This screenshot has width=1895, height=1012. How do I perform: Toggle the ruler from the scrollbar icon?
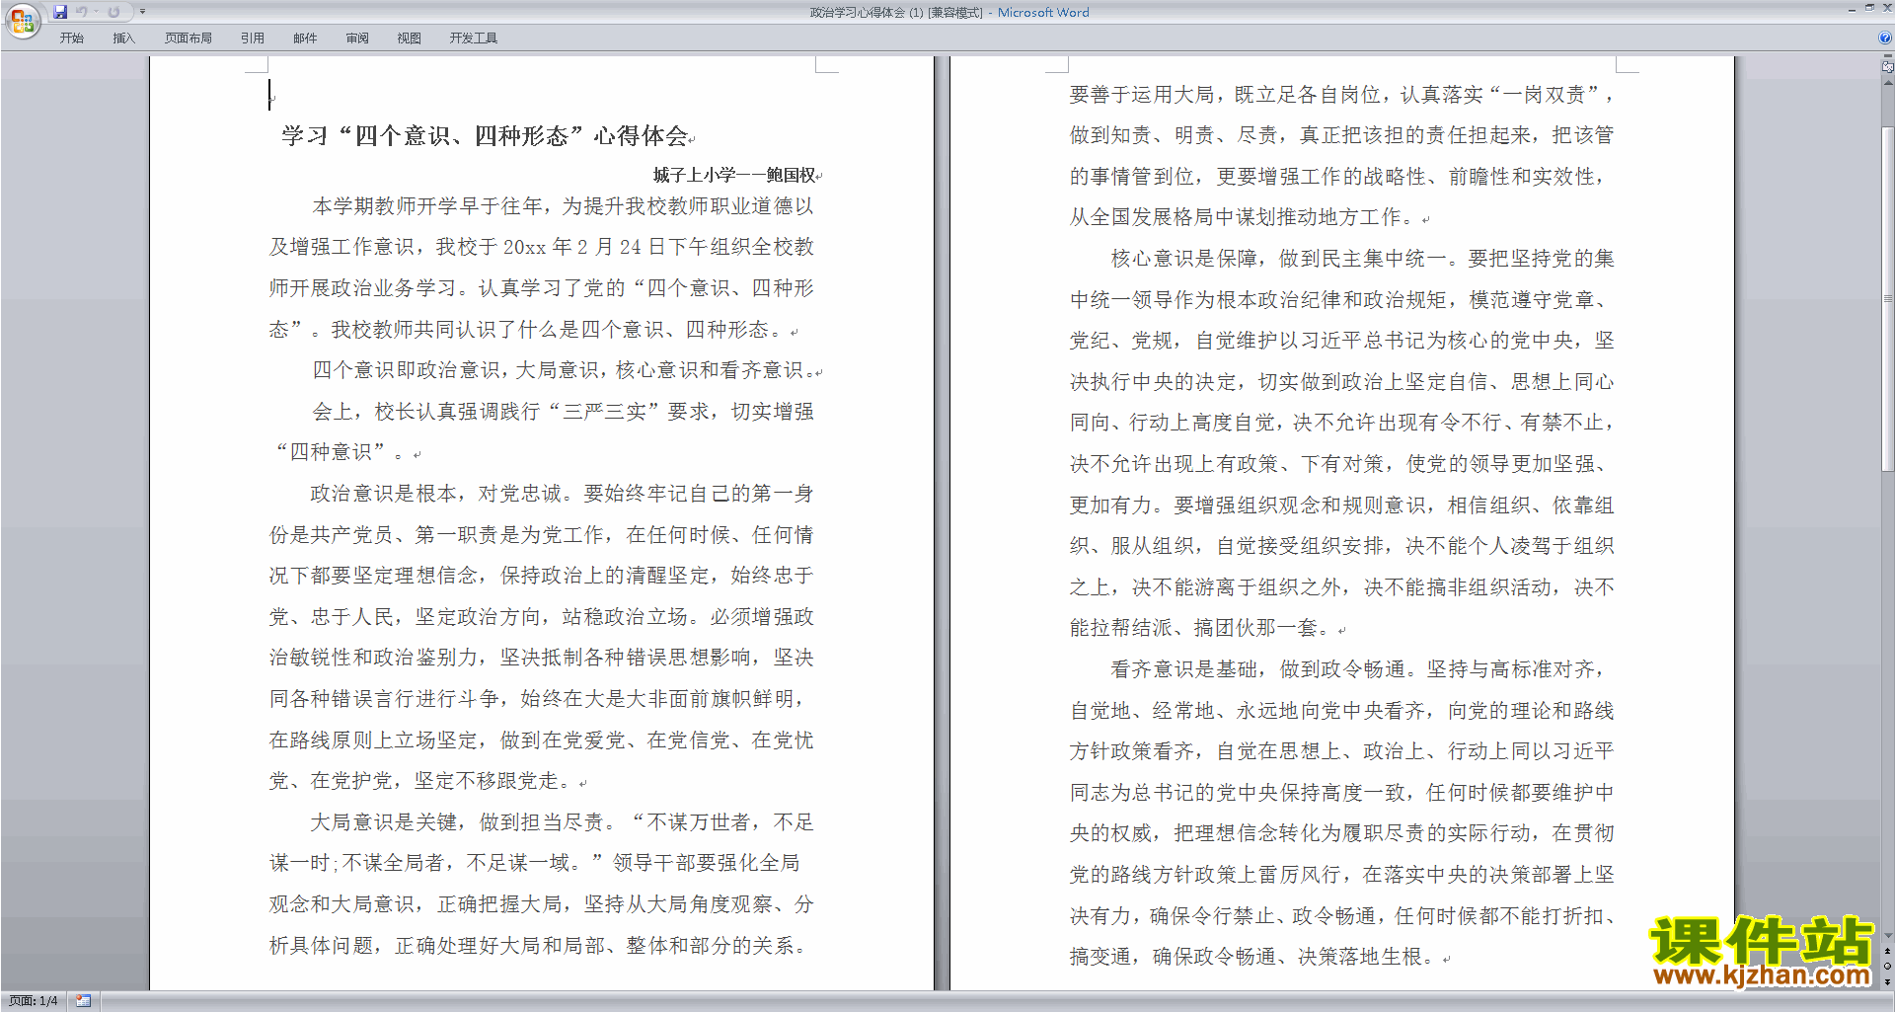(1888, 67)
